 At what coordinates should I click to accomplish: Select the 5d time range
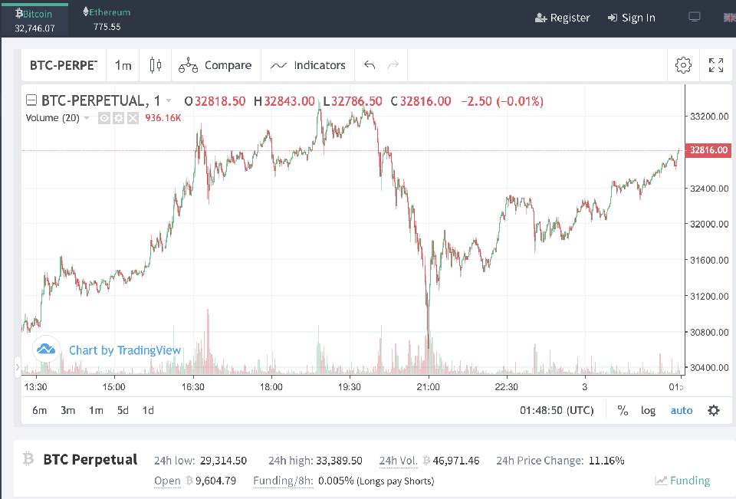[123, 410]
